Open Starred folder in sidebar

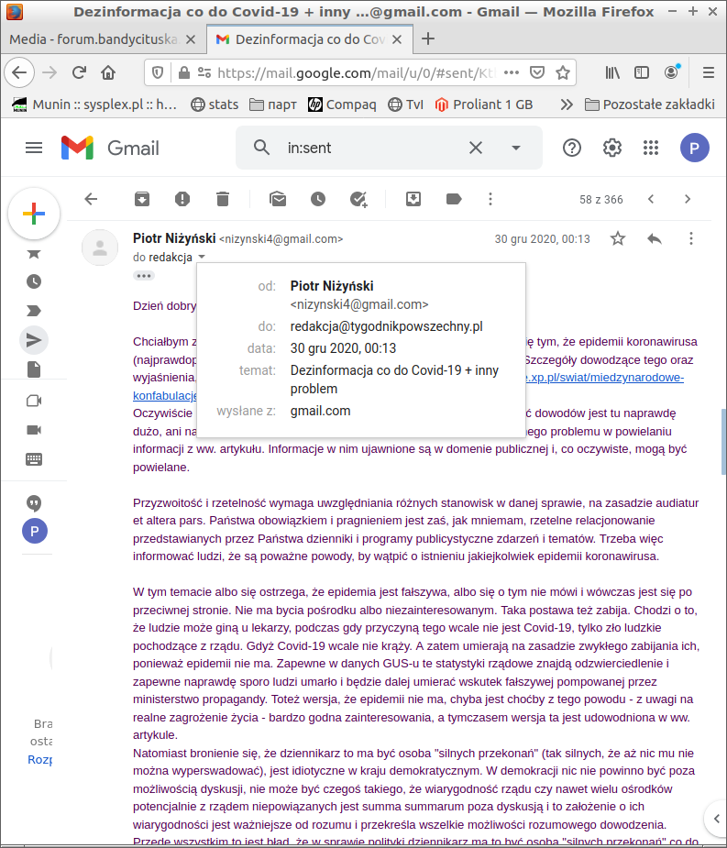[34, 254]
